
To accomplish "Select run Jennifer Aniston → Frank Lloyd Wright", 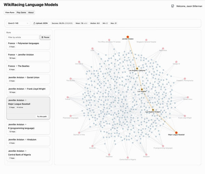I will click(28, 90).
